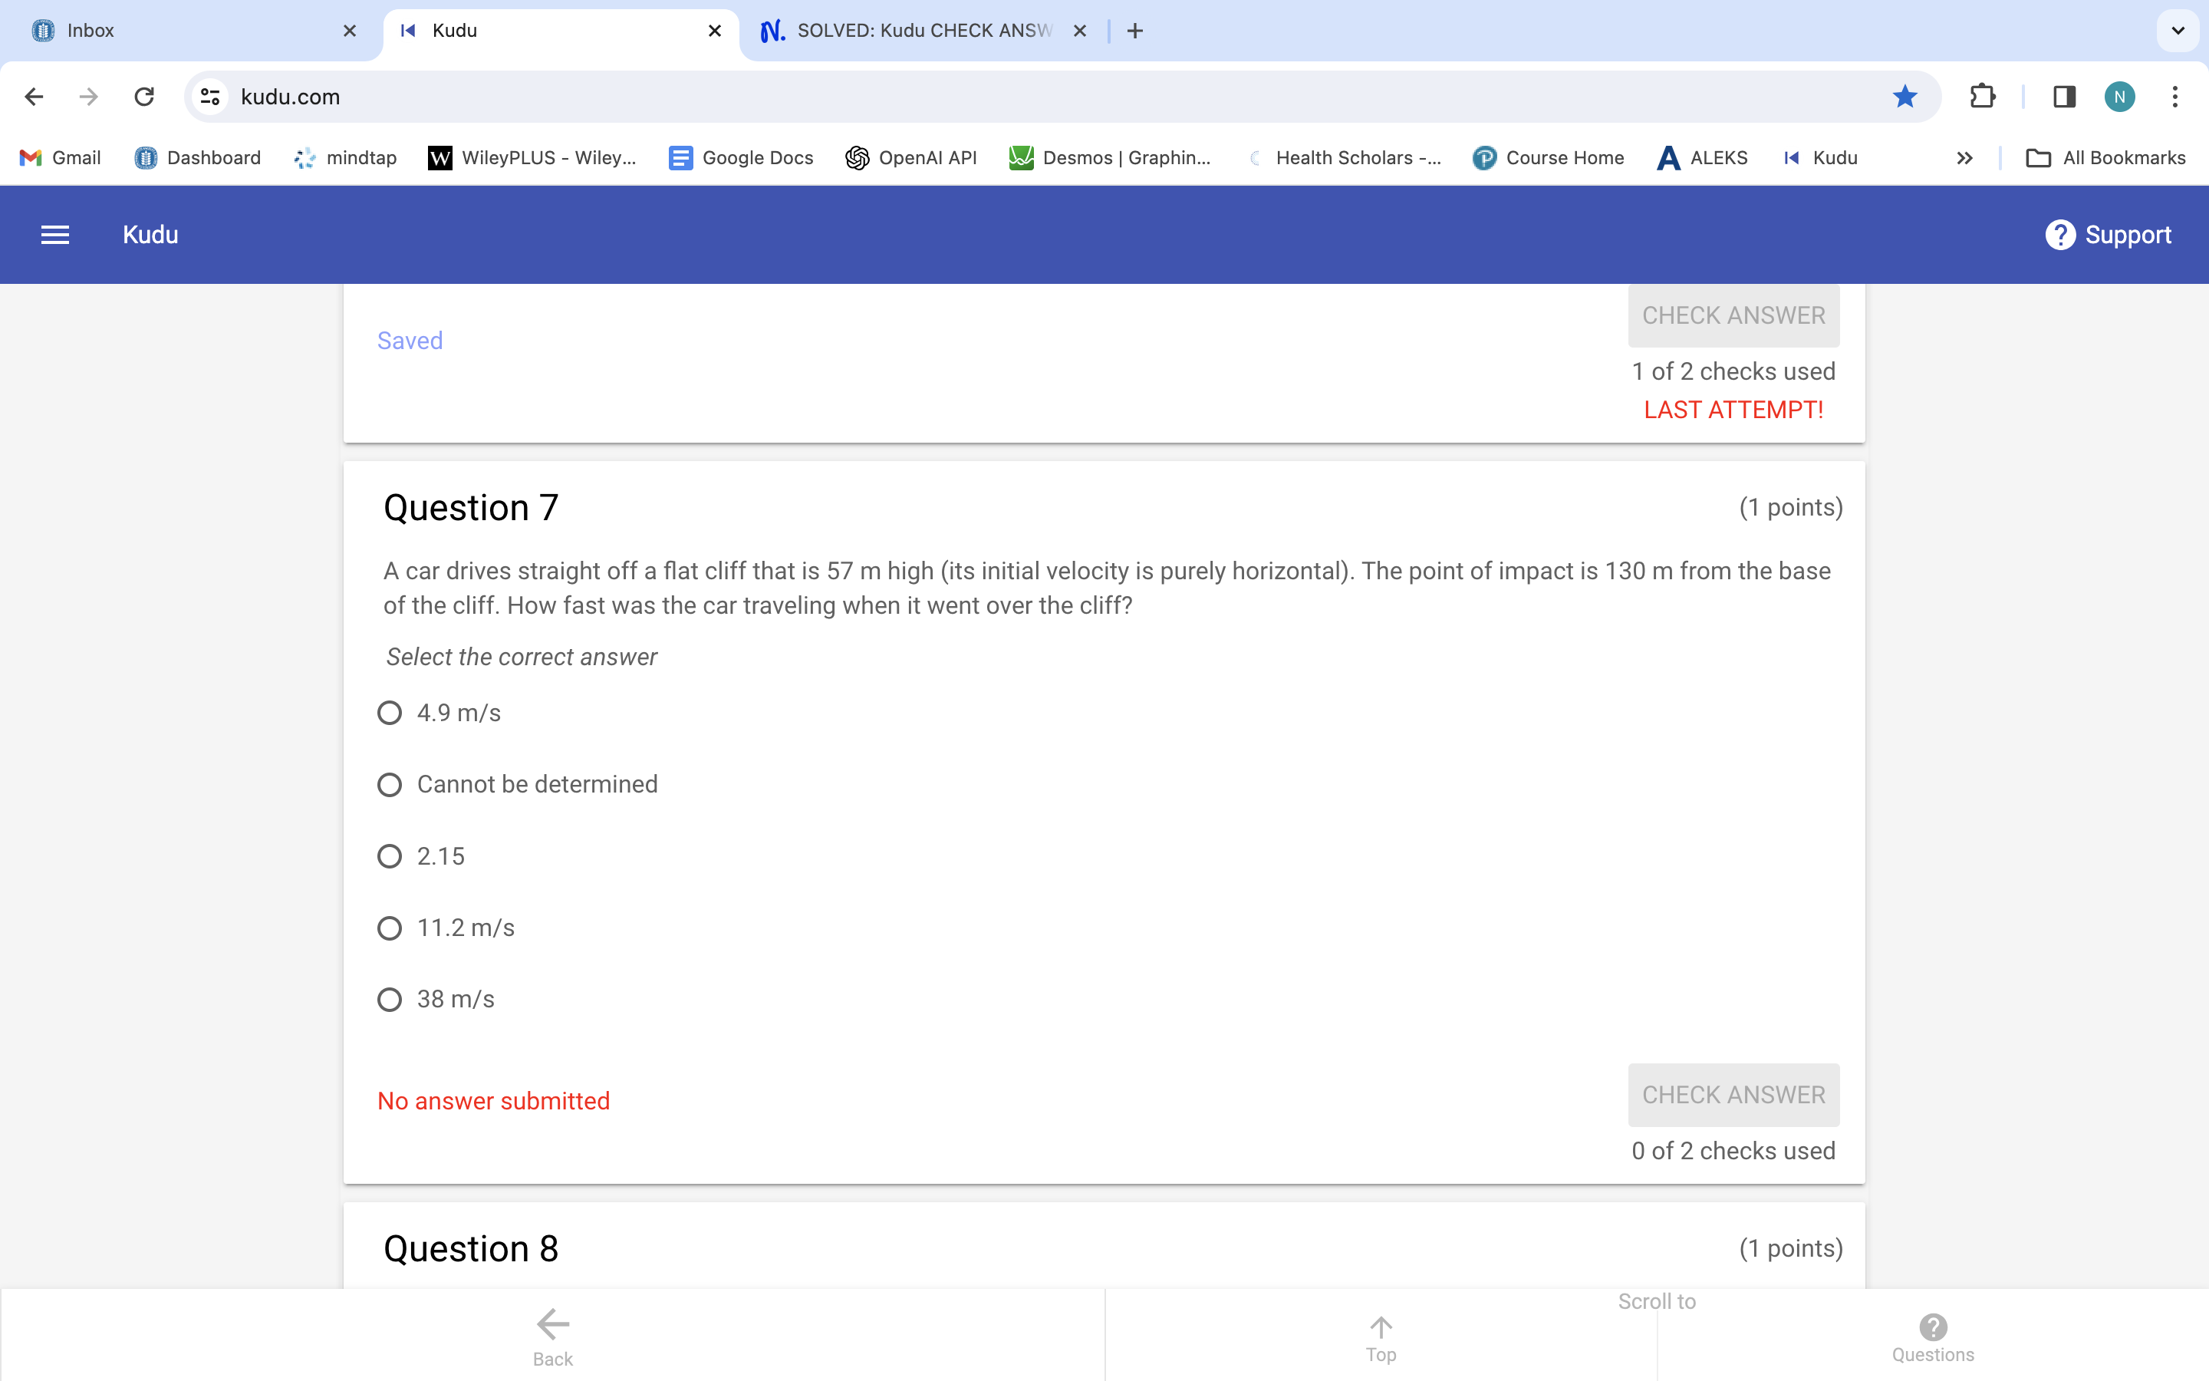Open the mindtap bookmark
Viewport: 2209px width, 1381px height.
pyautogui.click(x=346, y=158)
